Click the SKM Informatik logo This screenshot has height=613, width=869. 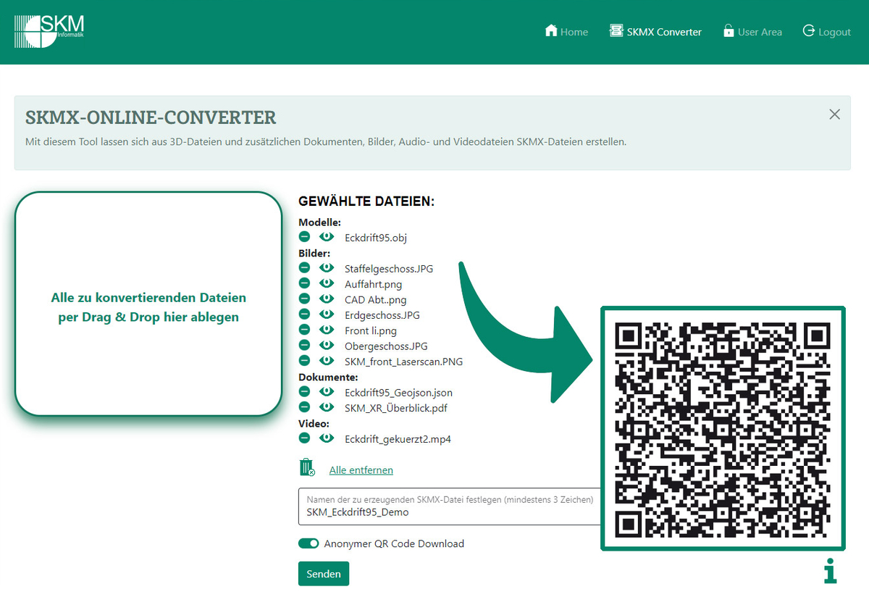pos(50,32)
